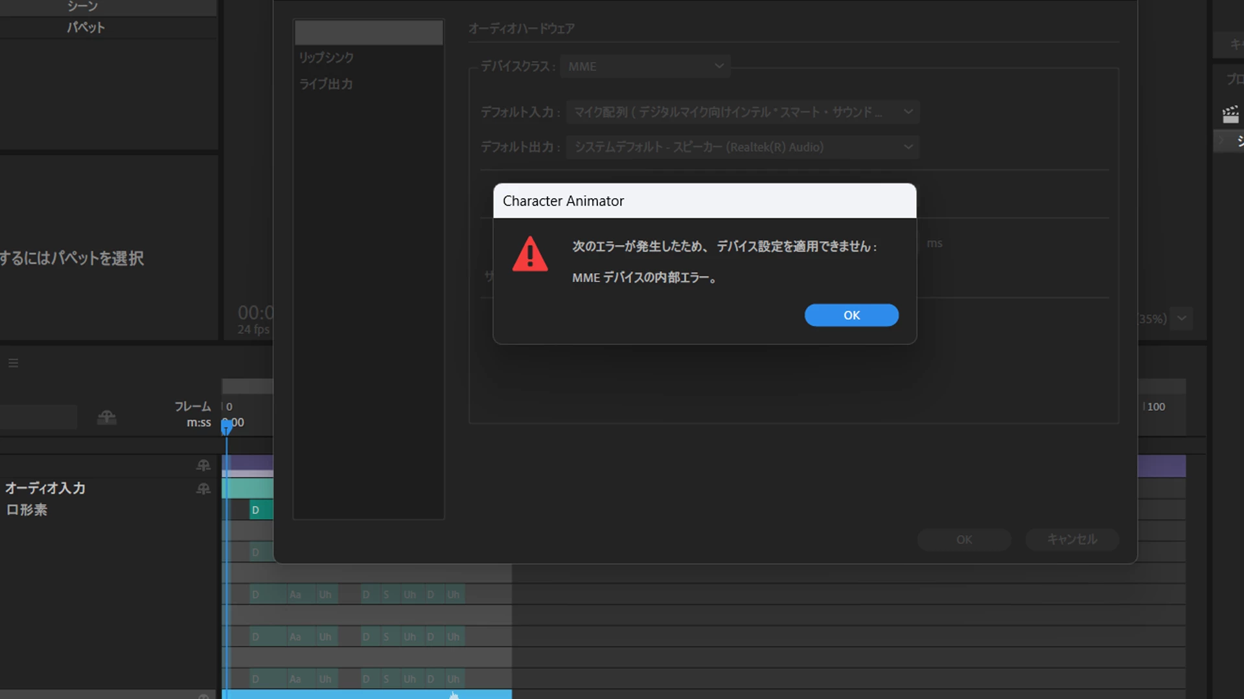The height and width of the screenshot is (699, 1244).
Task: Click the preferences dialog OK button
Action: [963, 539]
